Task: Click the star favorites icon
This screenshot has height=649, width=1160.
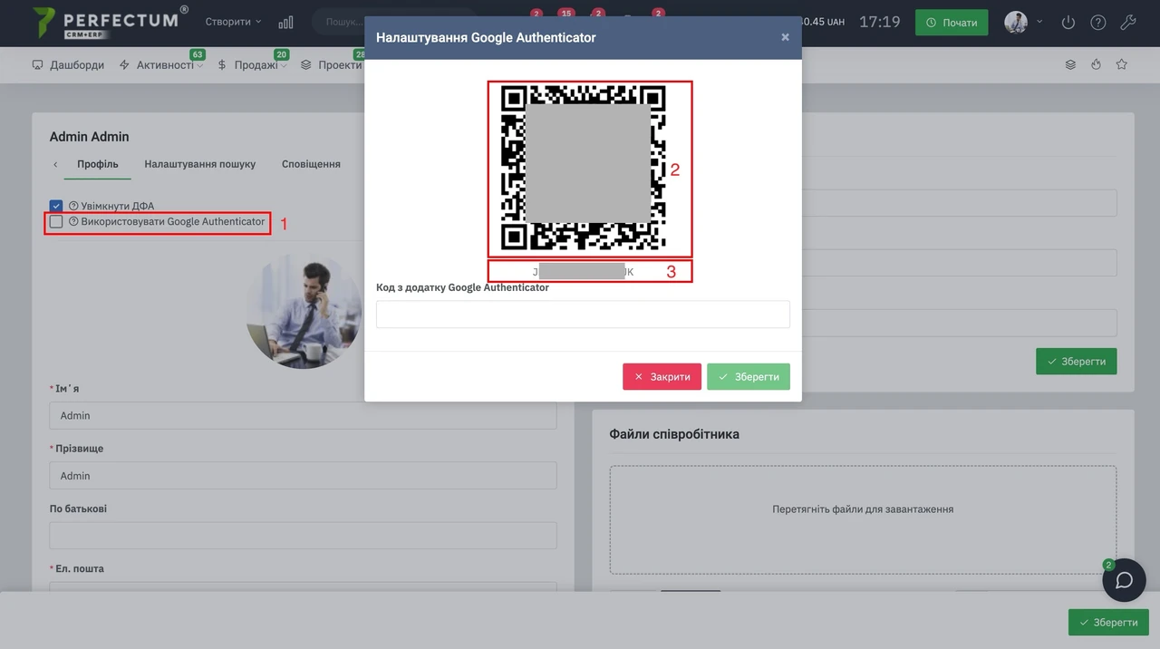Action: (1122, 64)
